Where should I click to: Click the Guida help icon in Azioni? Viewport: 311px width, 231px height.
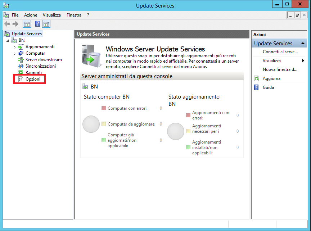click(x=256, y=87)
